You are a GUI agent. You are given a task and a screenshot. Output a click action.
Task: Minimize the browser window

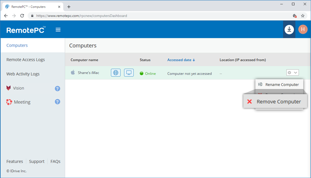(x=281, y=4)
